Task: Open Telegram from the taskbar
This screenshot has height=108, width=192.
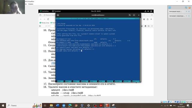Action: click(x=64, y=105)
